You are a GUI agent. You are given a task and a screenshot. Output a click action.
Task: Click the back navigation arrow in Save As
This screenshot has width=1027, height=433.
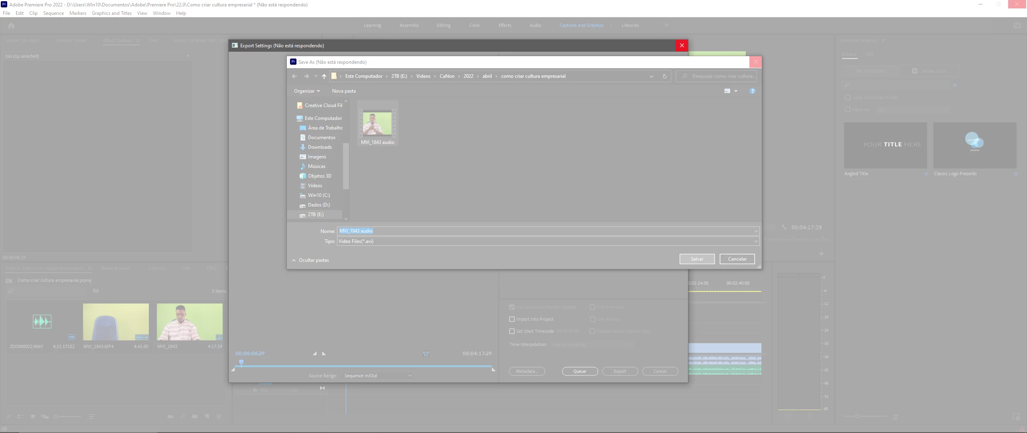click(x=294, y=76)
